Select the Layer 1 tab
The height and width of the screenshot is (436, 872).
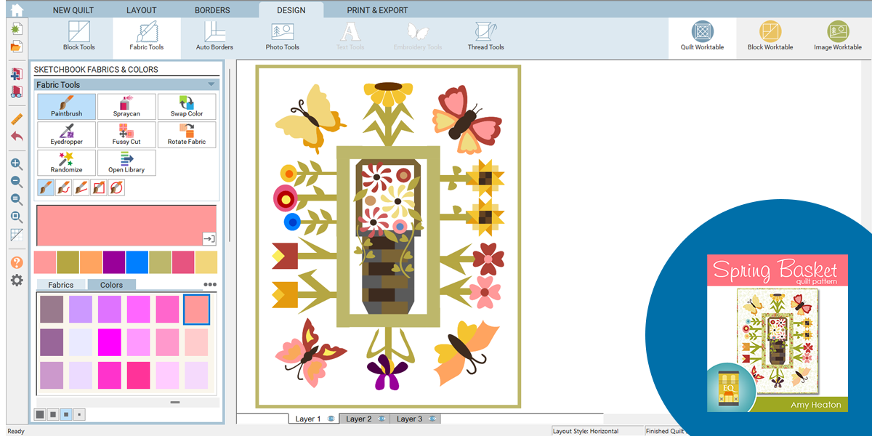click(x=313, y=419)
